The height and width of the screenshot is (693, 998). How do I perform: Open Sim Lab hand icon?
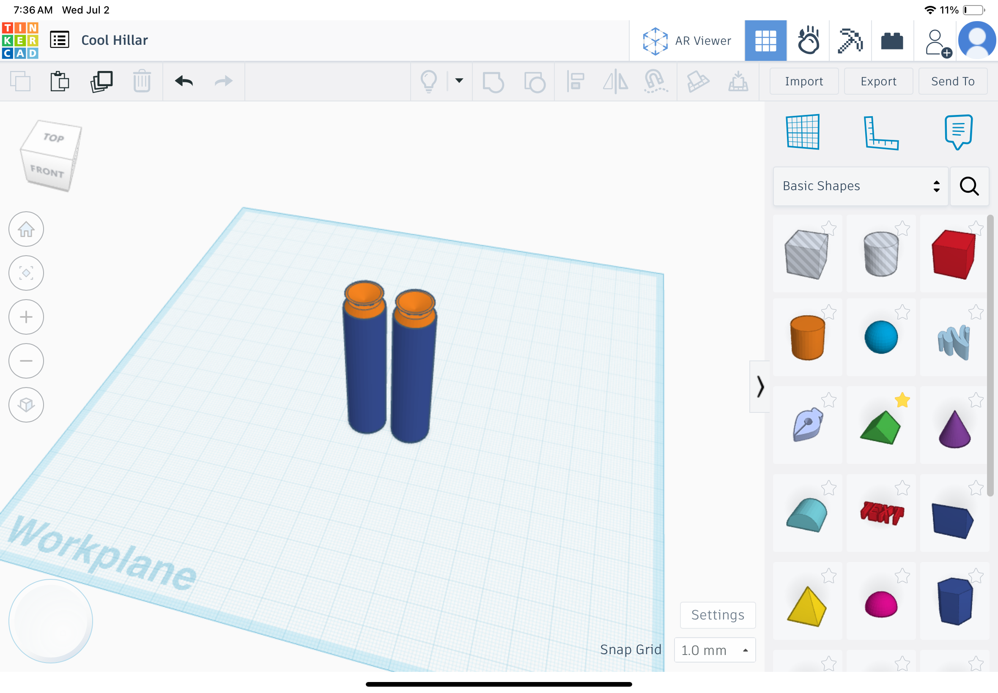[808, 41]
